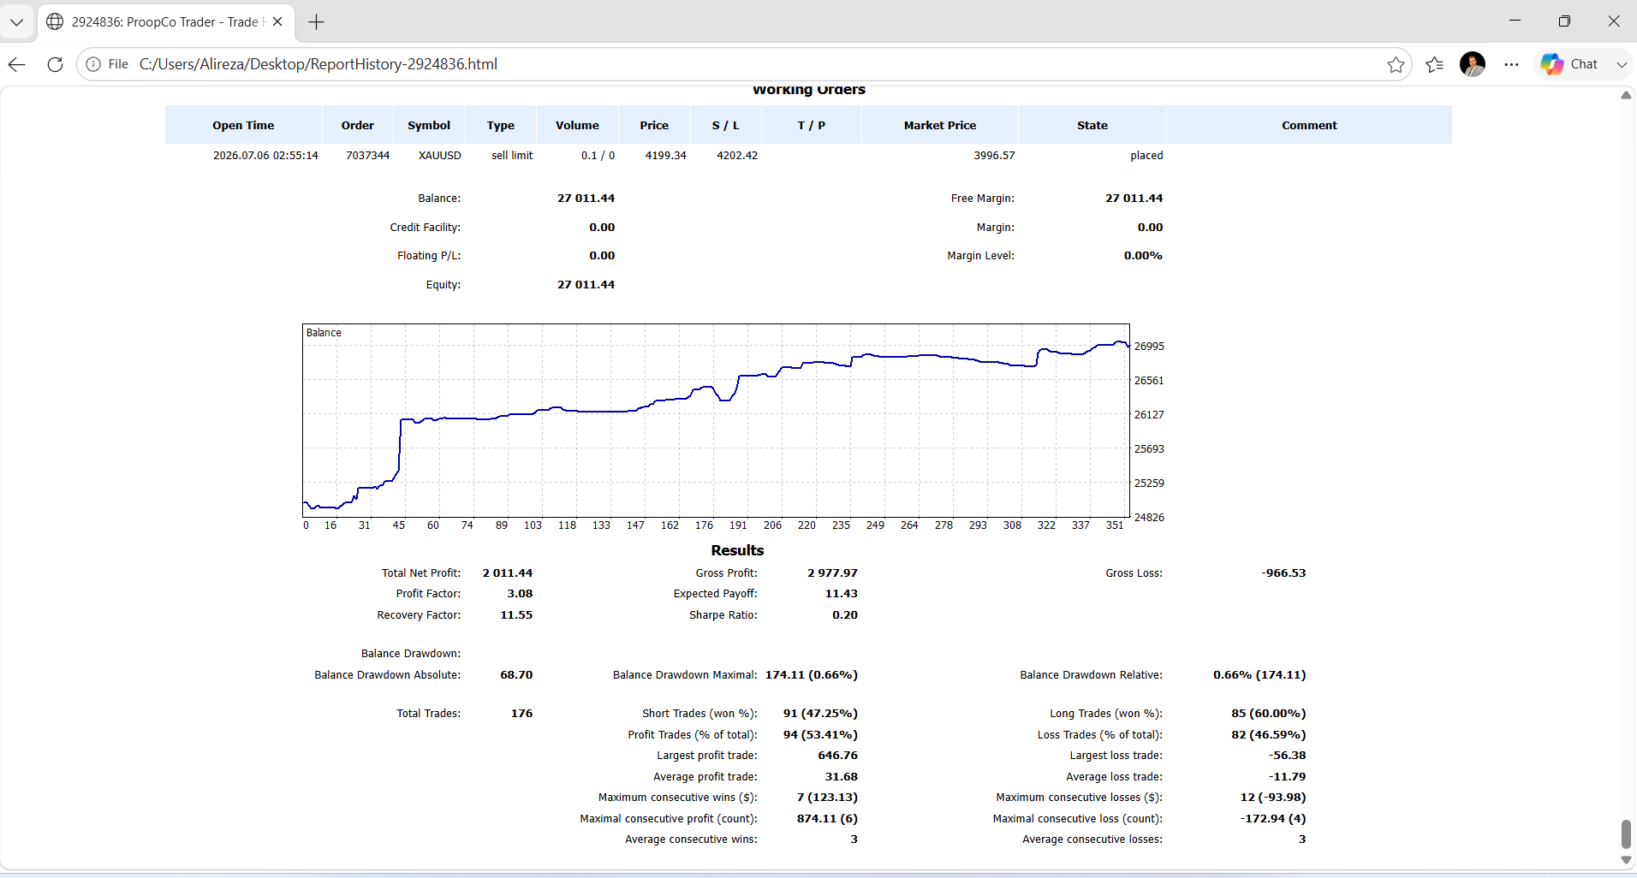1637x878 pixels.
Task: Reload the report page
Action: [x=55, y=64]
